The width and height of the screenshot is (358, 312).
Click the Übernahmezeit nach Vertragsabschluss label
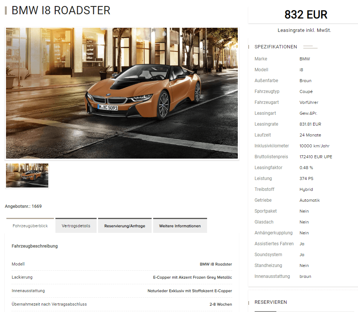[x=49, y=304]
